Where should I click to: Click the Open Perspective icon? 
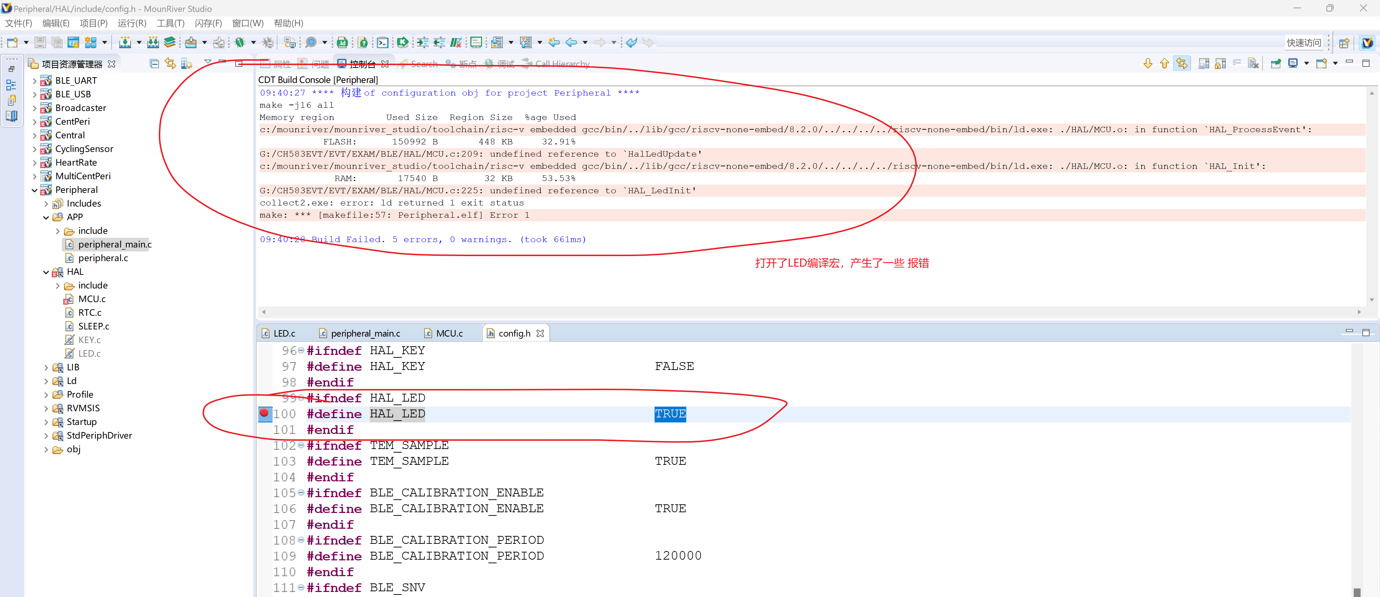click(x=1344, y=43)
